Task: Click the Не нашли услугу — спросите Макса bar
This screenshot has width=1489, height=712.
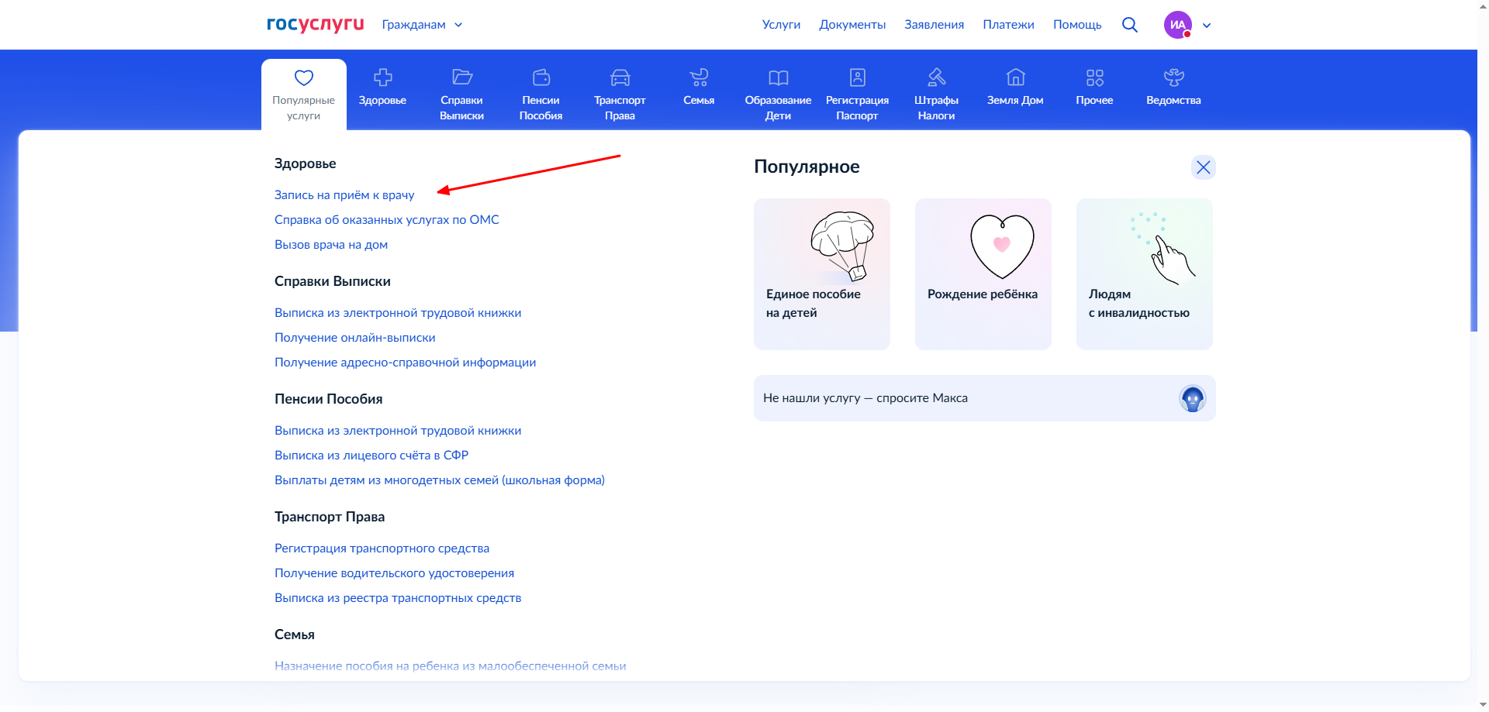Action: click(x=985, y=398)
